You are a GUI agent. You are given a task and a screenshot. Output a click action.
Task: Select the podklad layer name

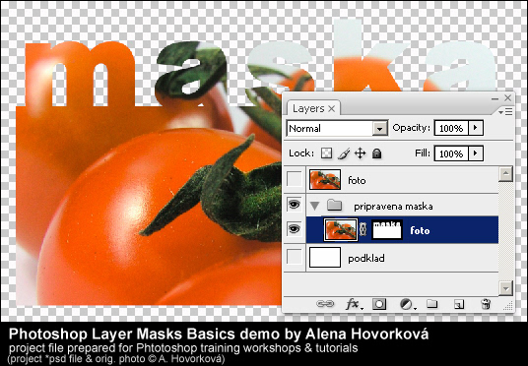[366, 259]
